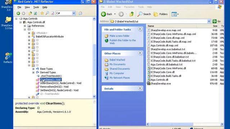
Task: Expand the References tree node
Action: (x=25, y=26)
